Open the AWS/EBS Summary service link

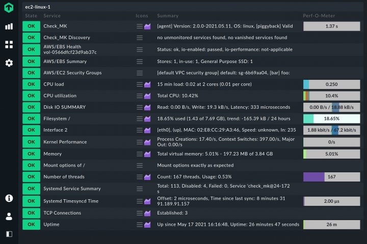coord(65,62)
